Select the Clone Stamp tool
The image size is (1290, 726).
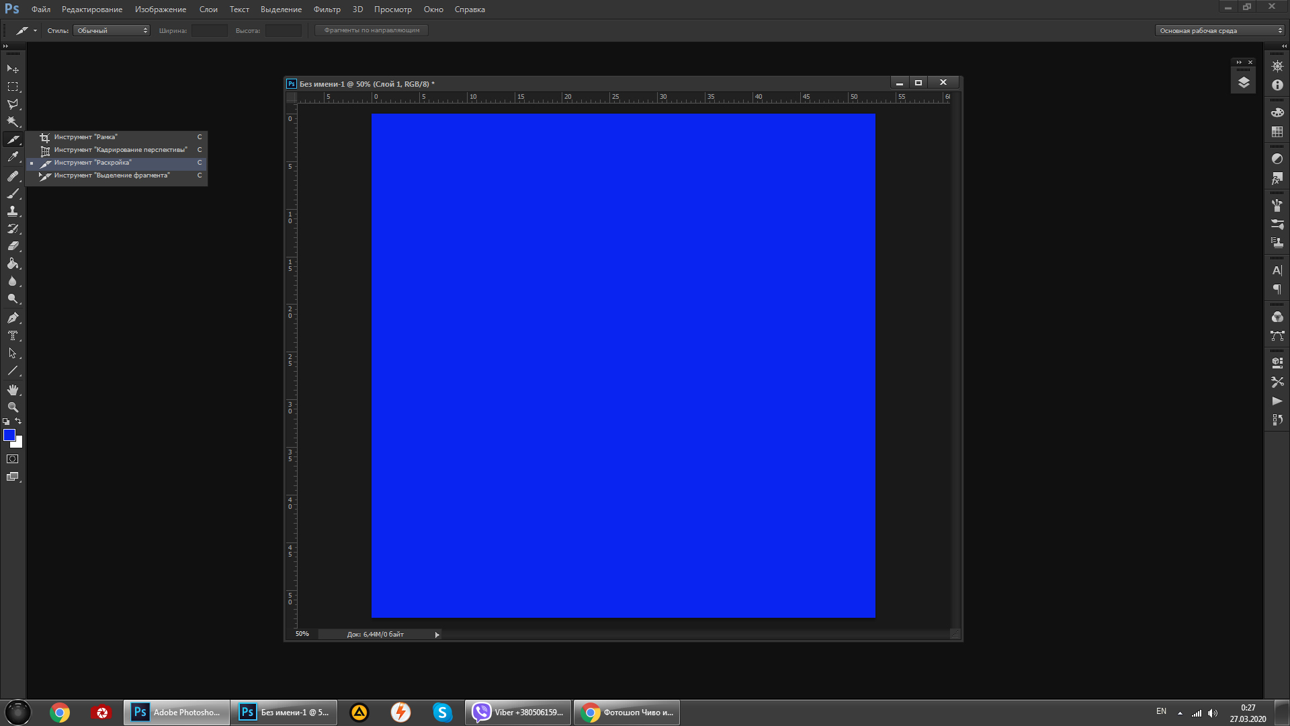pos(13,211)
